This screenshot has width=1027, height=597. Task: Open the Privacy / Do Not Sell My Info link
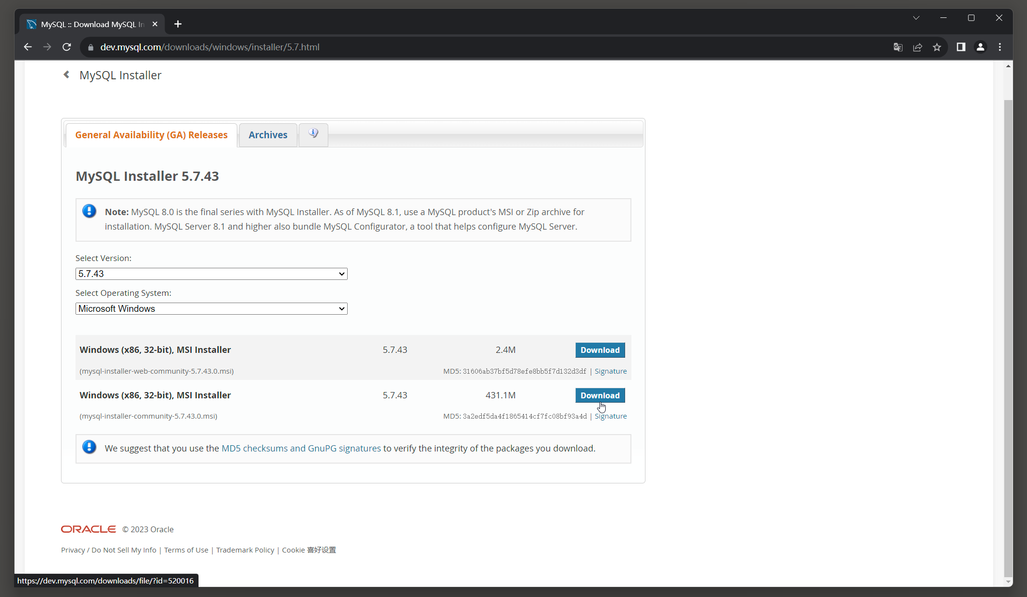108,550
